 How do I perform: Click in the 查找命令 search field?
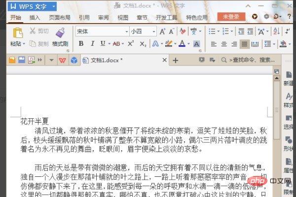pyautogui.click(x=252, y=60)
